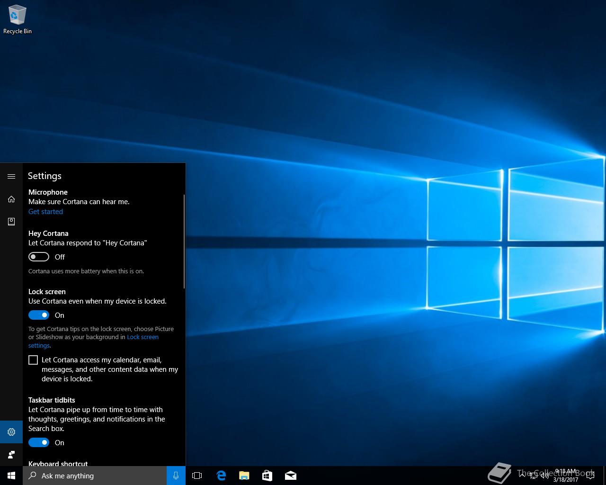Image resolution: width=606 pixels, height=485 pixels.
Task: Open the Store from the taskbar
Action: click(x=267, y=476)
